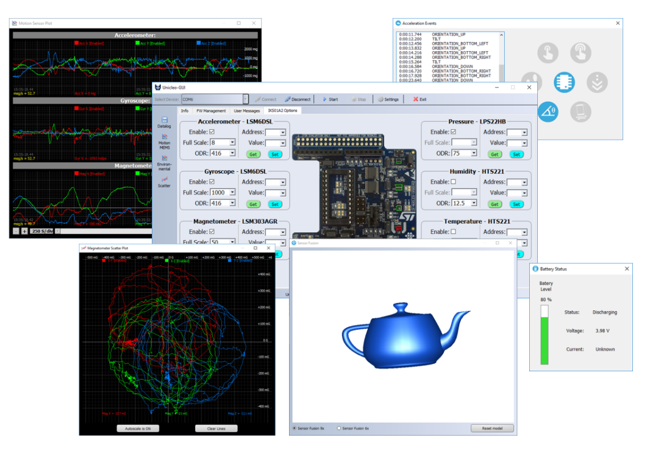Open the Environmental sensors view

[x=163, y=157]
